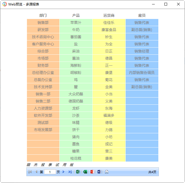This screenshot has height=183, width=185.
Task: Select the 市场发展部 cell
Action: tap(43, 130)
